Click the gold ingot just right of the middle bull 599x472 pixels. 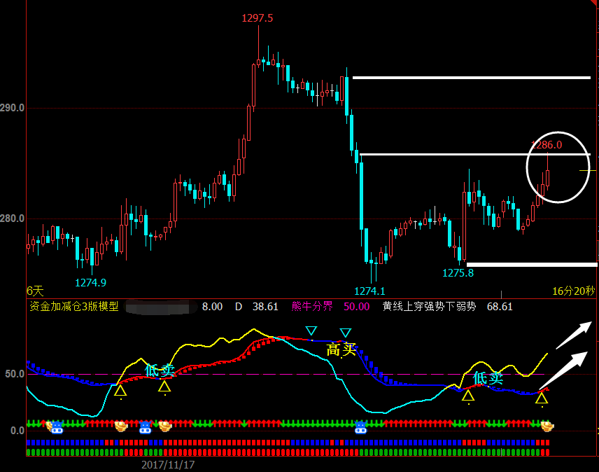pyautogui.click(x=165, y=426)
